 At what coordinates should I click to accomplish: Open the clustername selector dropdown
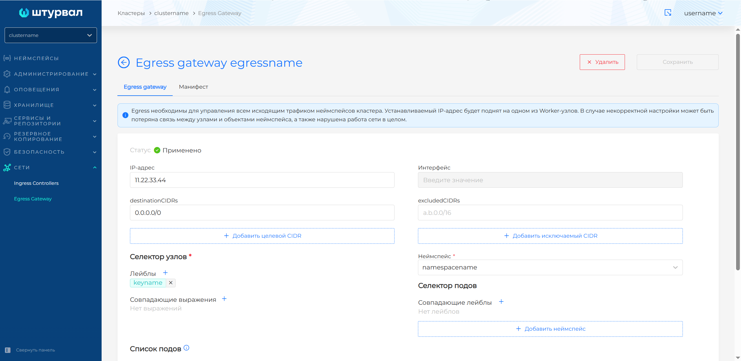click(x=51, y=35)
